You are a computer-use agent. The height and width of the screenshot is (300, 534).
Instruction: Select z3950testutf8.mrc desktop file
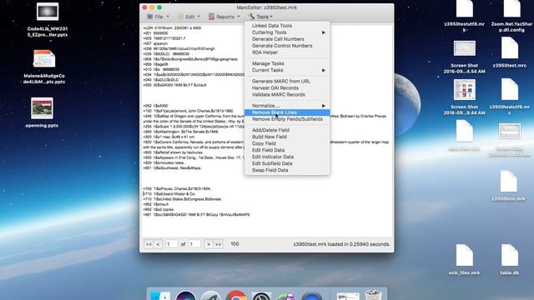(x=510, y=97)
